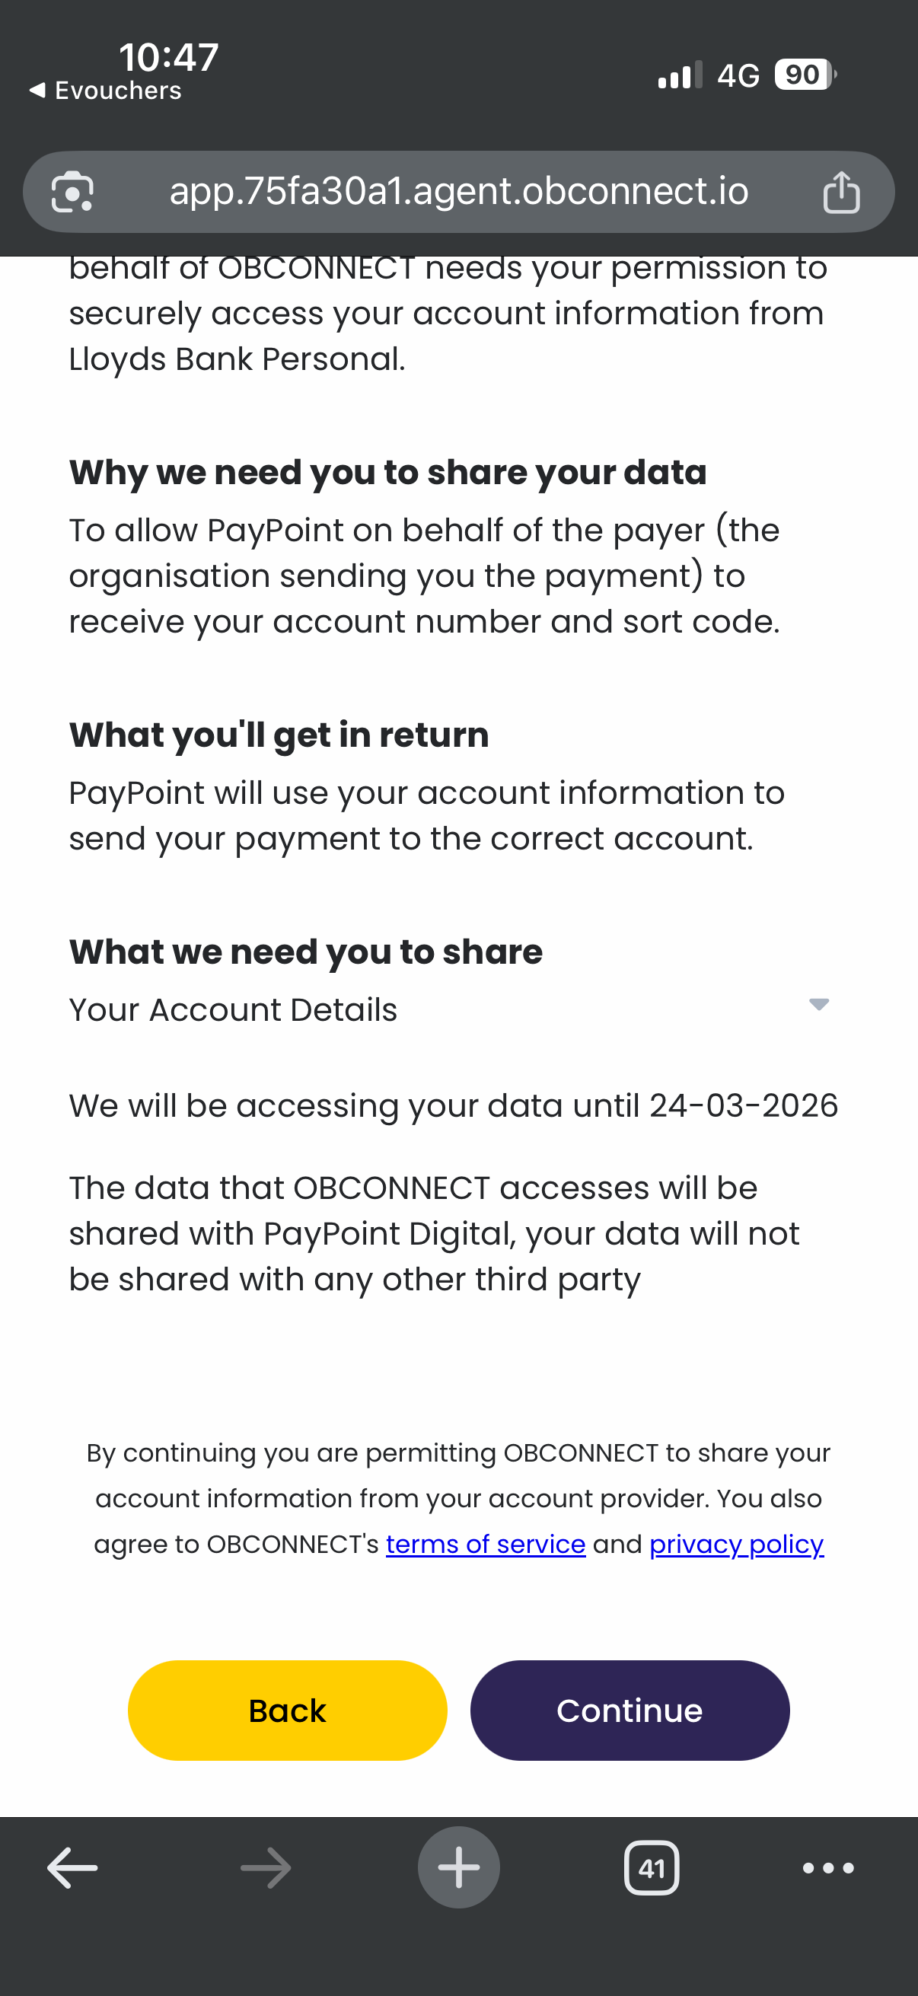
Task: Return to the Evouchers app
Action: coord(105,91)
